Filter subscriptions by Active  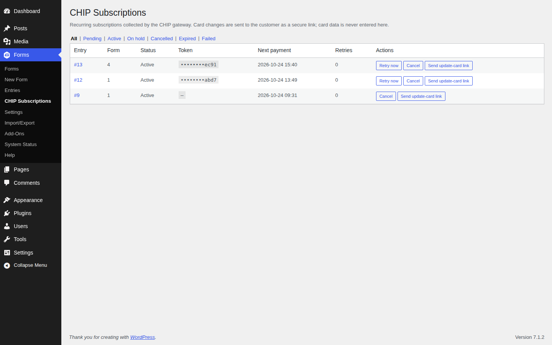pyautogui.click(x=114, y=39)
